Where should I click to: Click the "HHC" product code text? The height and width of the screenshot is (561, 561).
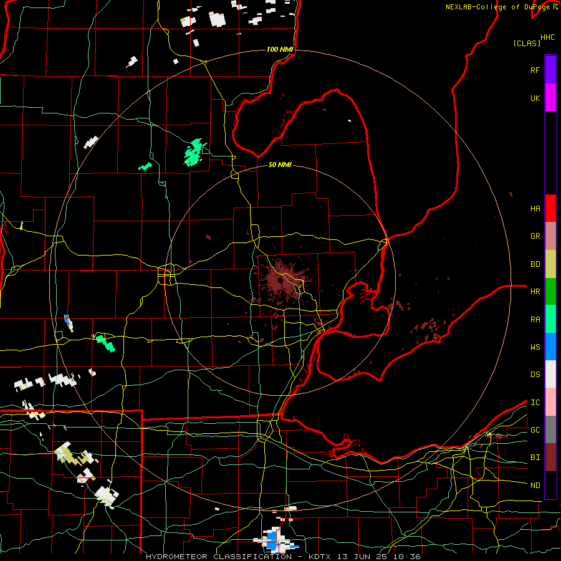pyautogui.click(x=547, y=37)
